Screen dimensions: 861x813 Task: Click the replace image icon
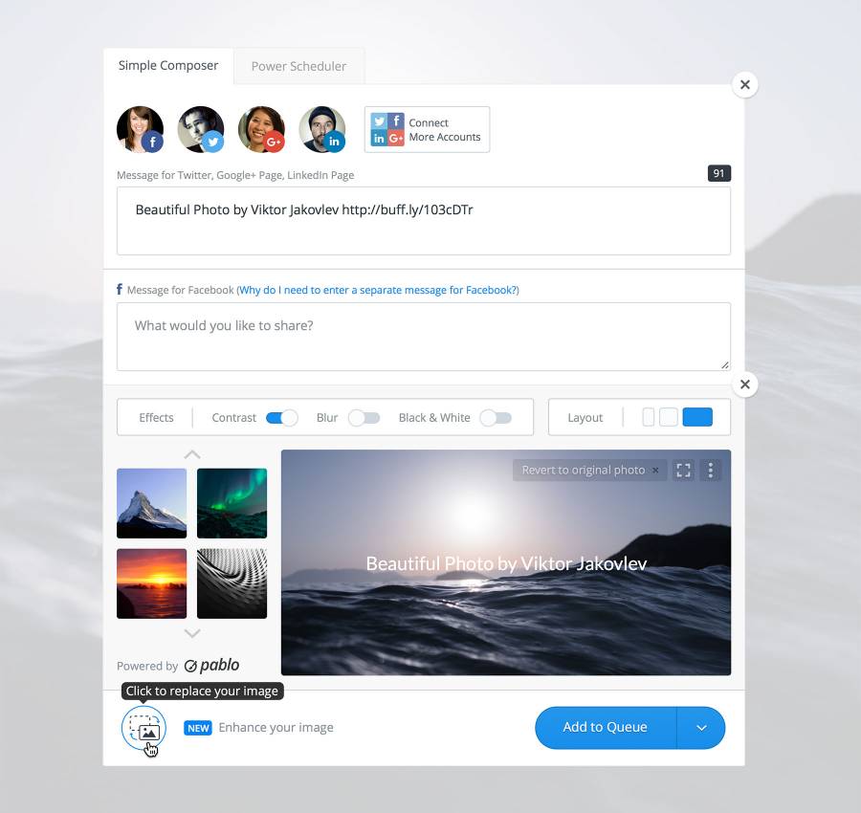tap(143, 728)
